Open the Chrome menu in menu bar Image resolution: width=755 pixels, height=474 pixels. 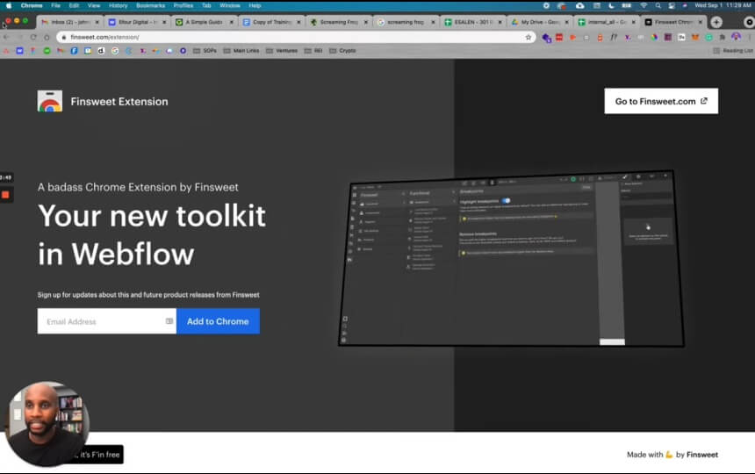32,6
